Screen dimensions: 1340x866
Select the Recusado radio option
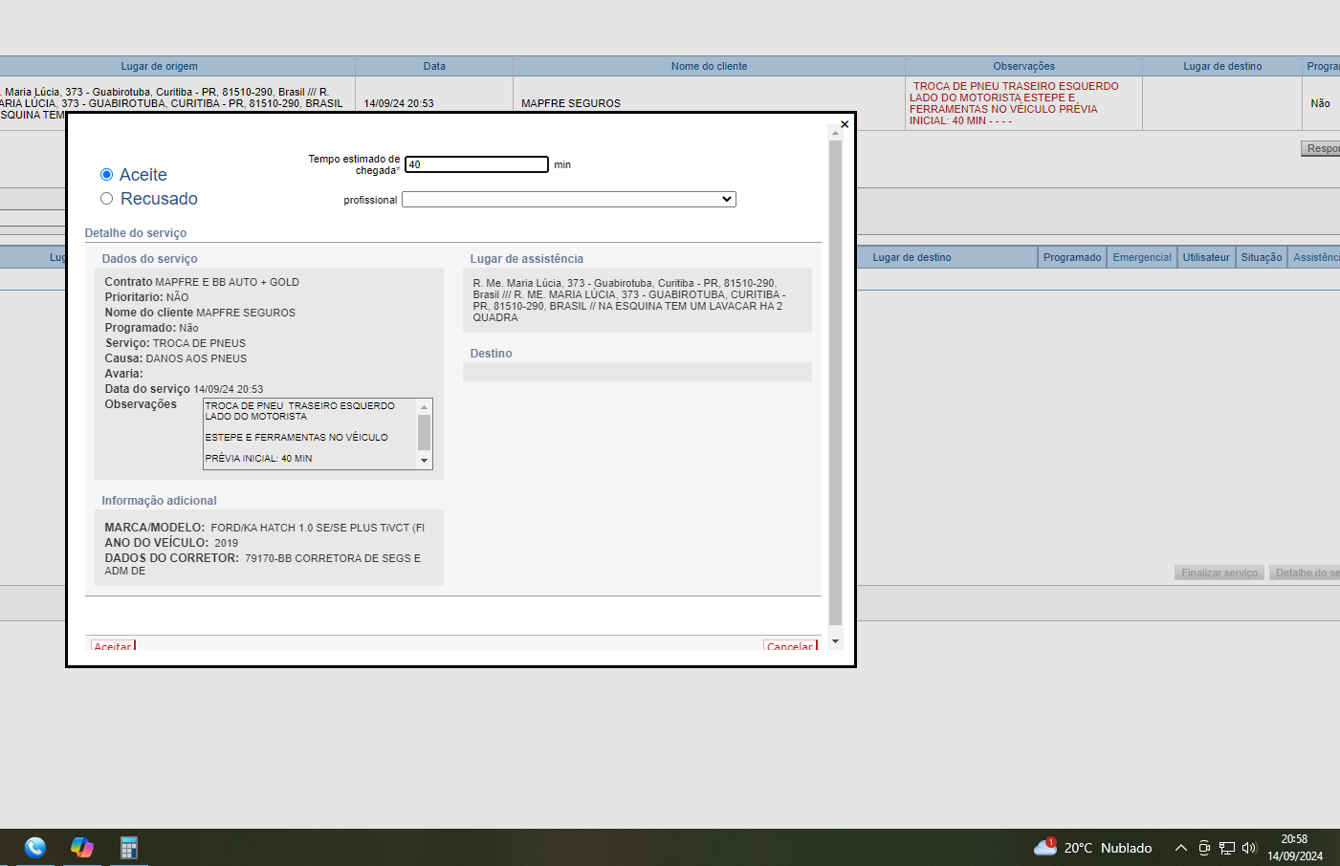coord(107,199)
